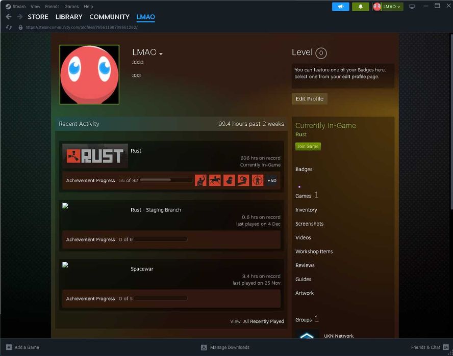The width and height of the screenshot is (453, 356).
Task: Click the Rust achievement progress bar
Action: [x=166, y=180]
